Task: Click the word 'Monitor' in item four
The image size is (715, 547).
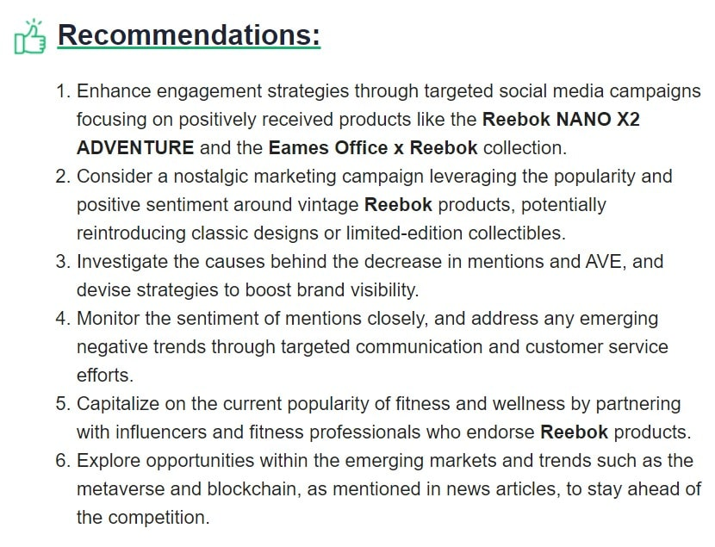Action: coord(108,318)
